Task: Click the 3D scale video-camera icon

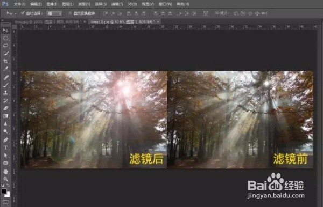Action: click(x=264, y=13)
